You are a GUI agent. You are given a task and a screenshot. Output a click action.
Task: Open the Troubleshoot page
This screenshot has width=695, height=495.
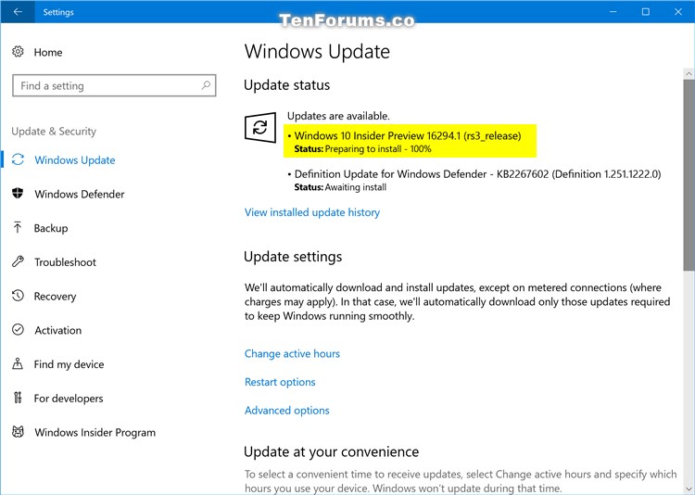click(x=65, y=262)
